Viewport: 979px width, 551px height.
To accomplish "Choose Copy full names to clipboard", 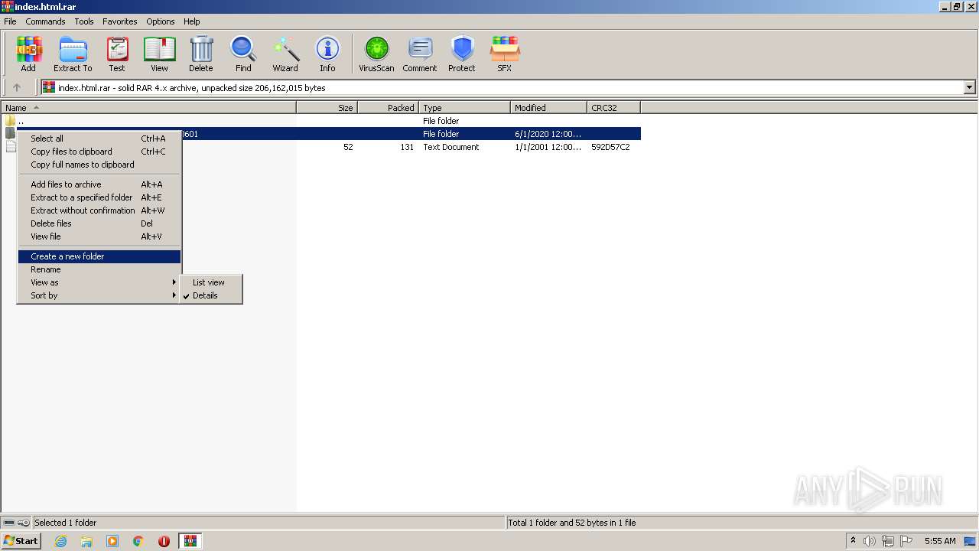I will pyautogui.click(x=99, y=165).
